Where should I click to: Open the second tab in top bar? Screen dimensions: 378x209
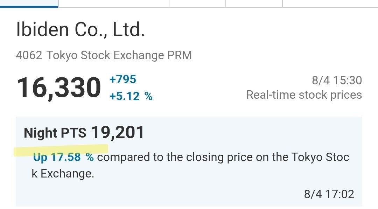(113, 4)
